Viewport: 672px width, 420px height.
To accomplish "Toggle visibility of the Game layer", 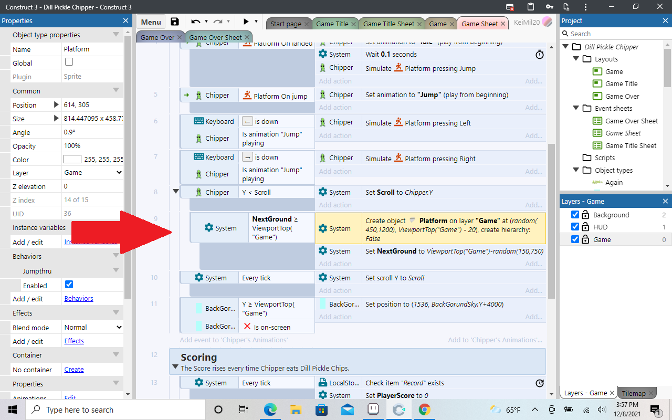I will 575,239.
